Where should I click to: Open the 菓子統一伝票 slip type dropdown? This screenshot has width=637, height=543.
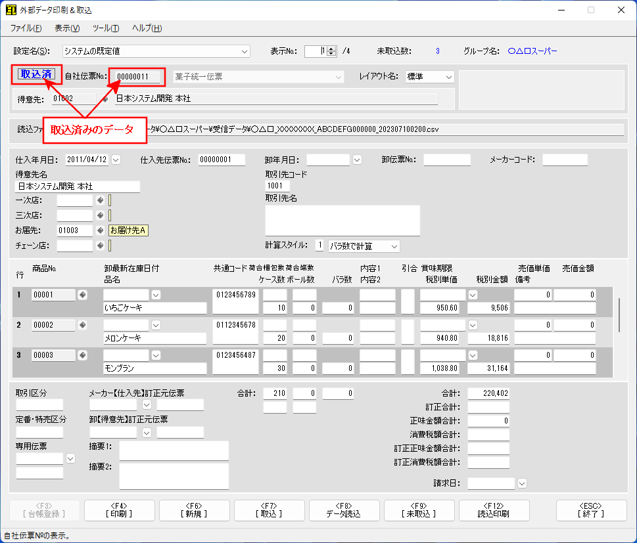click(x=338, y=77)
